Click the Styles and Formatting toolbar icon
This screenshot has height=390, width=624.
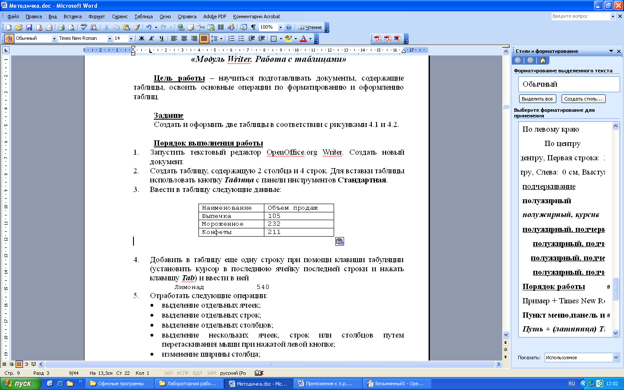coord(9,39)
